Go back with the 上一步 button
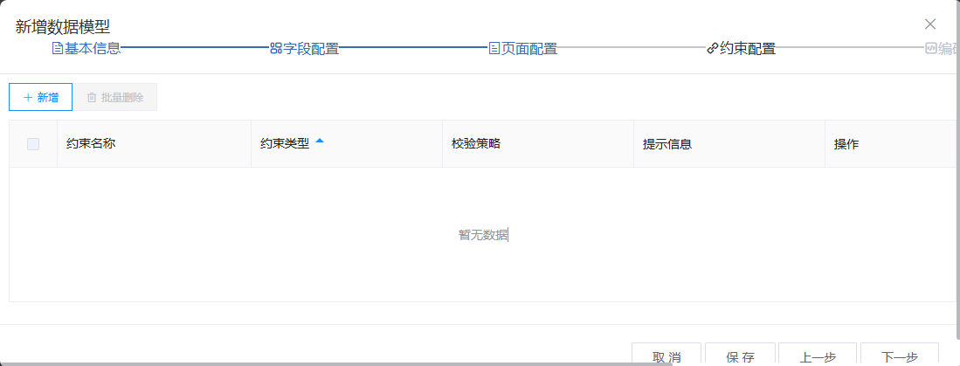960x366 pixels. [818, 356]
